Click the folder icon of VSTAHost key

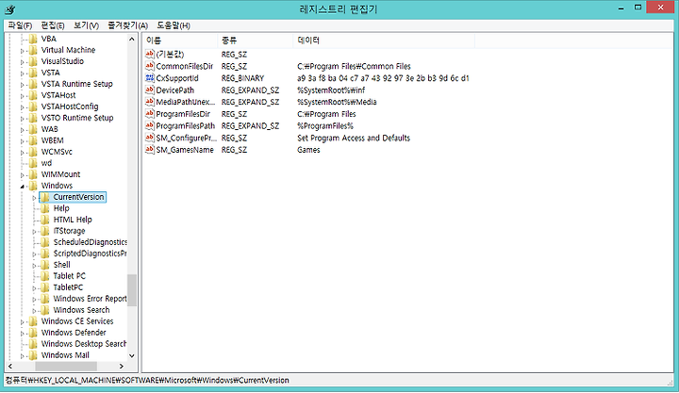tap(33, 95)
